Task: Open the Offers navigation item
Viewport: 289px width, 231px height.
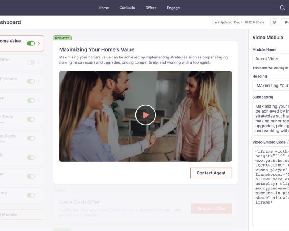Action: [151, 8]
